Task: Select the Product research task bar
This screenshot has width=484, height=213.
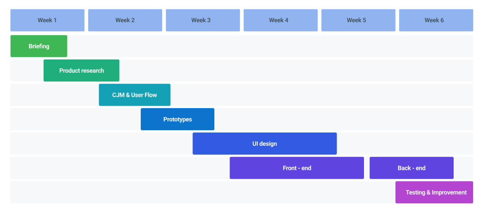Action: 81,70
